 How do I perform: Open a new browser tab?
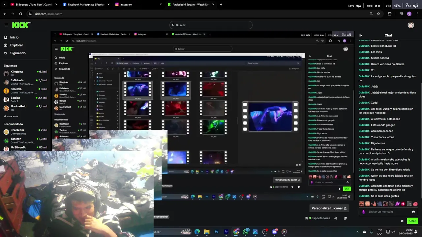(x=221, y=5)
